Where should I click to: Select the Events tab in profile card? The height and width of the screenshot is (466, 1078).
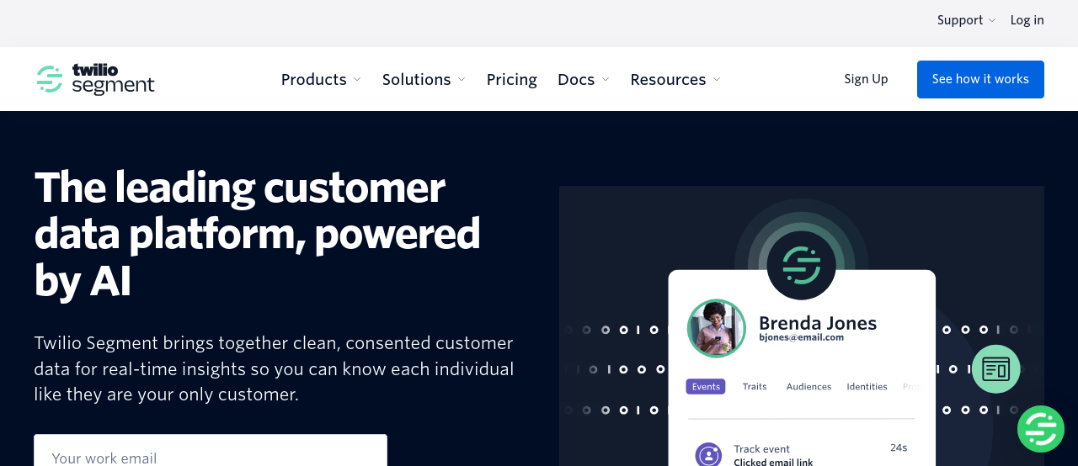pos(706,387)
